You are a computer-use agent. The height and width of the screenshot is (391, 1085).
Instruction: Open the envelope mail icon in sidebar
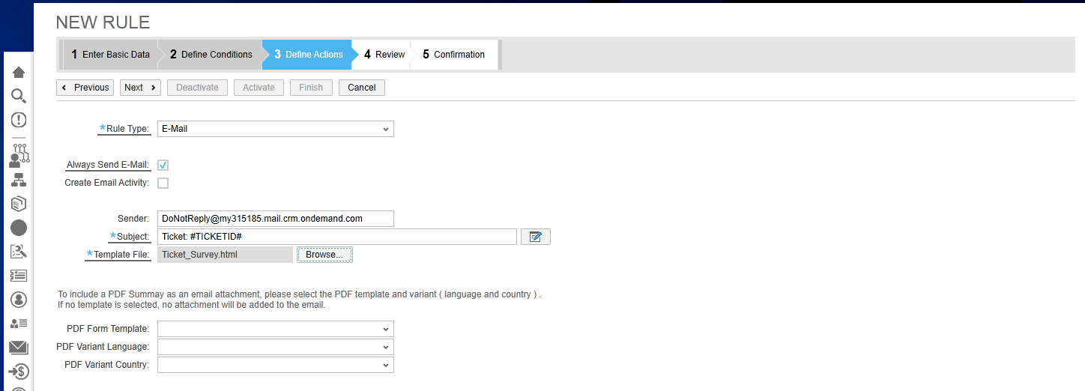coord(19,348)
